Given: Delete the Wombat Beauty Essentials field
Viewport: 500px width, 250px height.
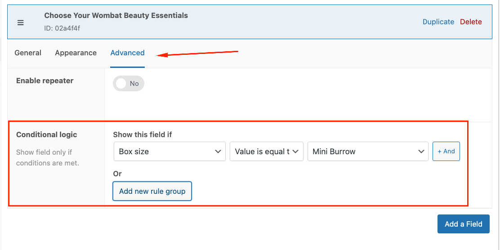Looking at the screenshot, I should click(x=471, y=22).
